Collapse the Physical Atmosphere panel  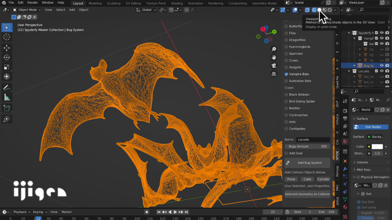(354, 177)
